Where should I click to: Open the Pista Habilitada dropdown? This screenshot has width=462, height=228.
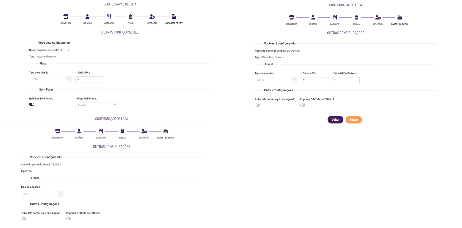[x=97, y=105]
